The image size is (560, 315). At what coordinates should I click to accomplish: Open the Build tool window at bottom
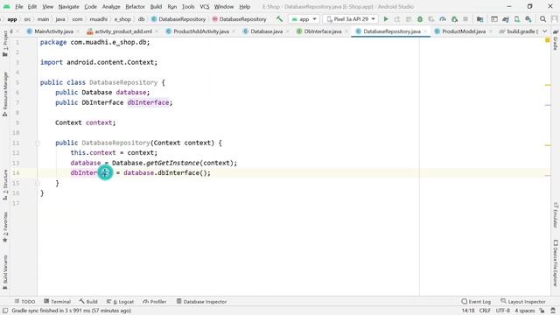tap(88, 301)
